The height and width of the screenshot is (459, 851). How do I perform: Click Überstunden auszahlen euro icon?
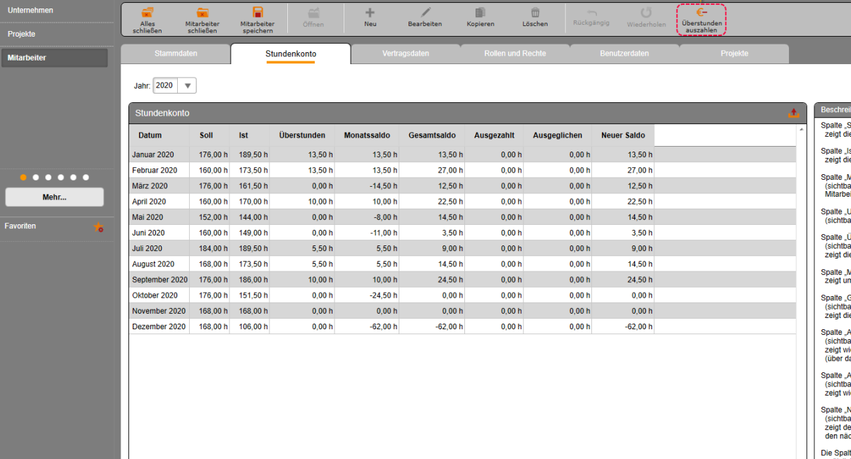pyautogui.click(x=701, y=13)
